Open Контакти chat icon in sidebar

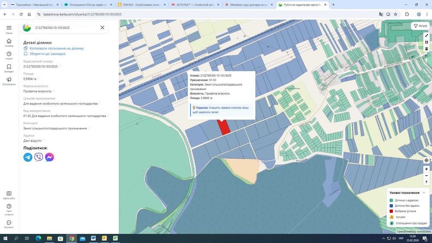9,223
